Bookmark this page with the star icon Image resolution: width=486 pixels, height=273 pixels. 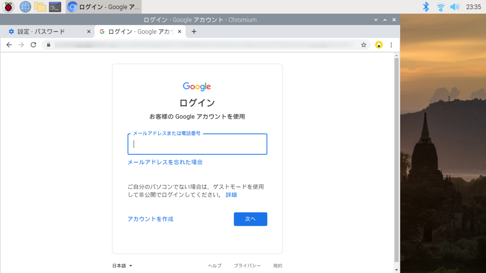[364, 45]
